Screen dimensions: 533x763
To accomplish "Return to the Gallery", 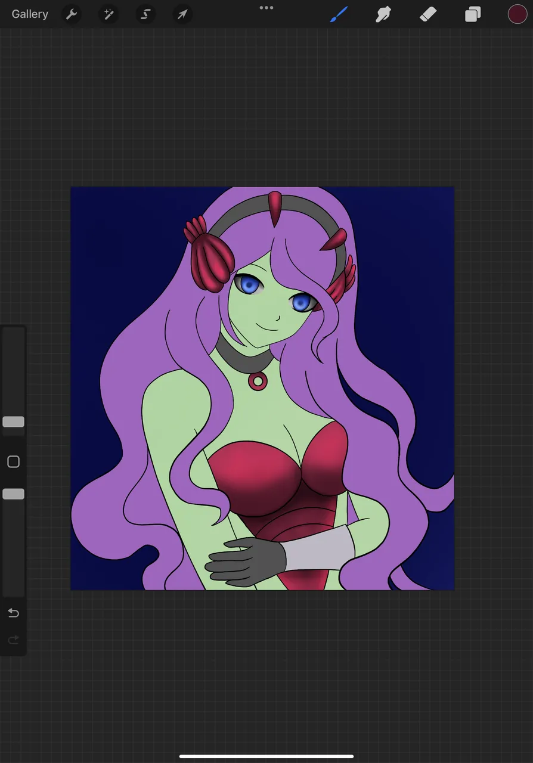I will [x=30, y=14].
